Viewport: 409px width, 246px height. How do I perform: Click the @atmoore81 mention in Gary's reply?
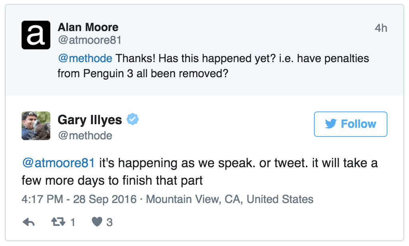(x=58, y=163)
